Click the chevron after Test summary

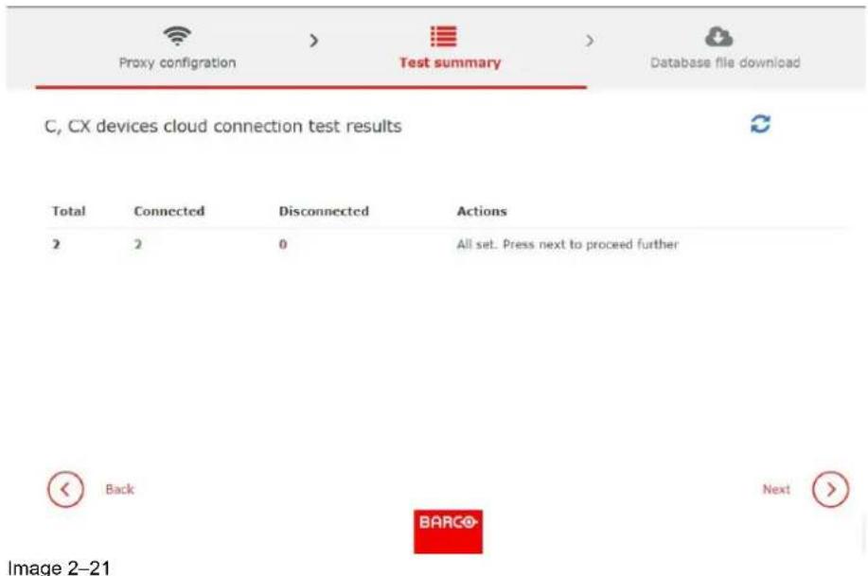590,41
